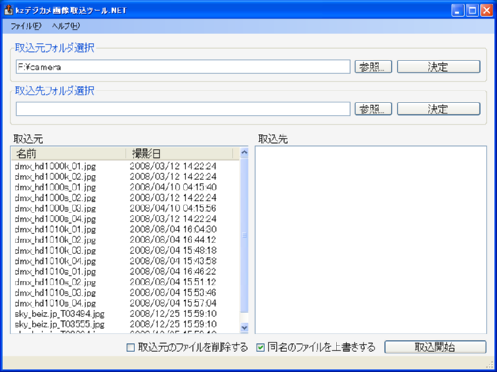Select file dmx_hd1010s_02.jpg
The width and height of the screenshot is (497, 372).
pos(55,282)
